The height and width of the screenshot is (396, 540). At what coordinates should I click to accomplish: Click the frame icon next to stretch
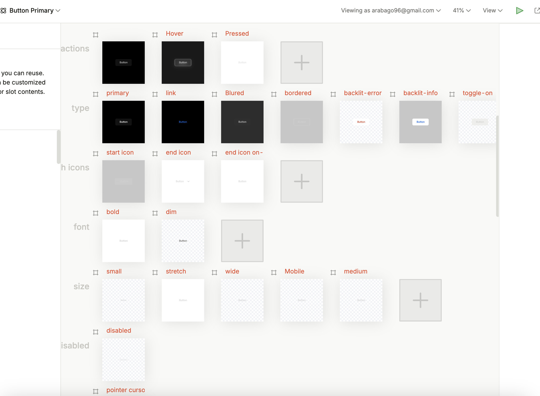point(155,272)
